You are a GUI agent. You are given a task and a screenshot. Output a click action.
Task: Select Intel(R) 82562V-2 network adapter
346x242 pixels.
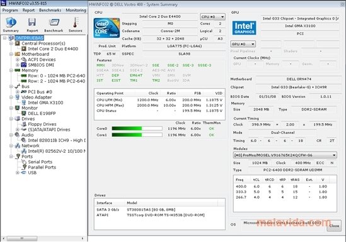[57, 151]
